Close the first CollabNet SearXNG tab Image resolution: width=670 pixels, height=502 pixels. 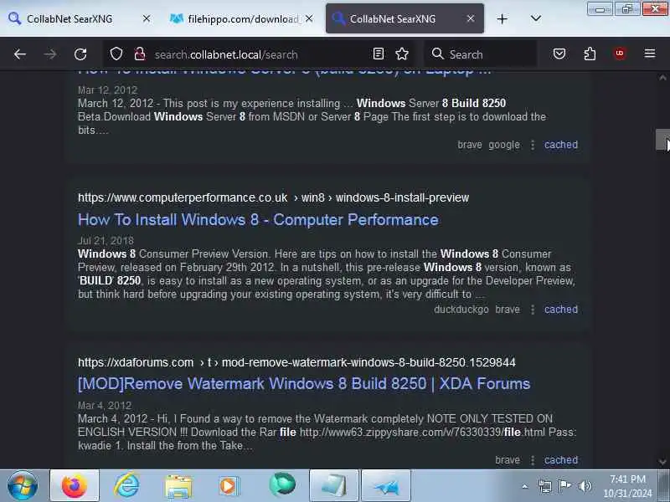(x=146, y=18)
